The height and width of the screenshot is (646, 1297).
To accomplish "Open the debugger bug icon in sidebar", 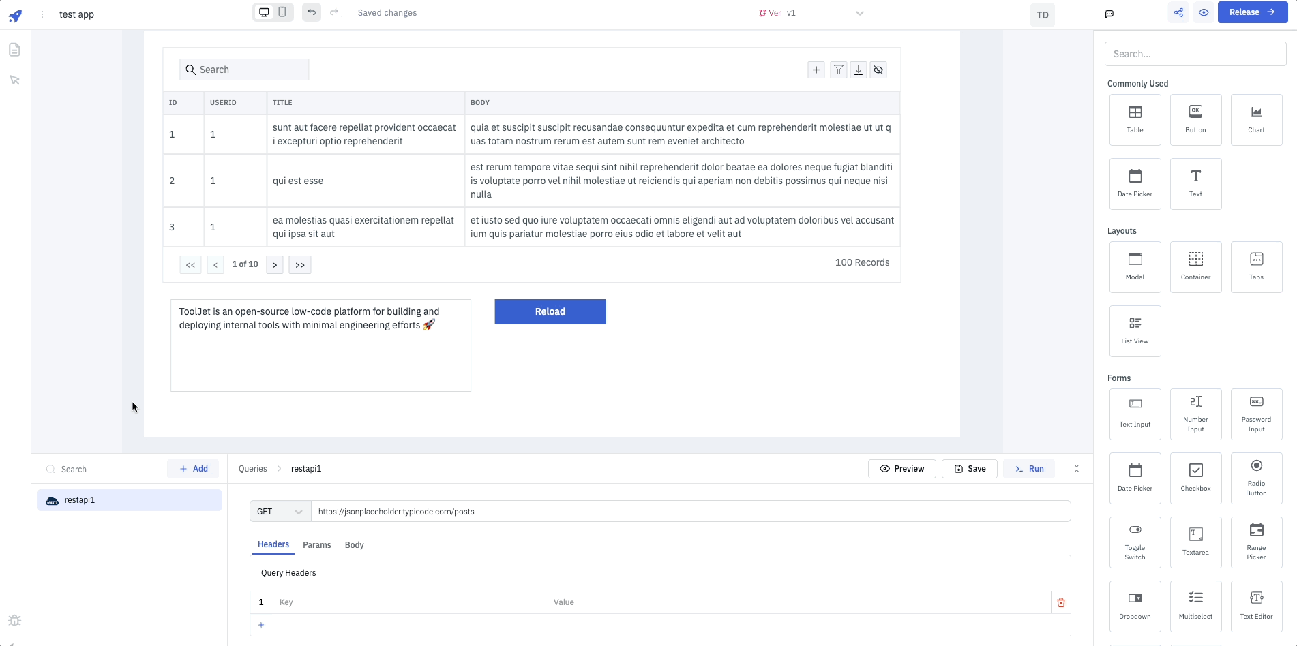I will tap(14, 620).
